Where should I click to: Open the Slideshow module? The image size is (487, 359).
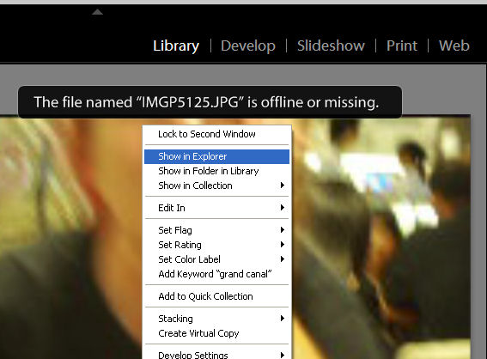click(331, 46)
